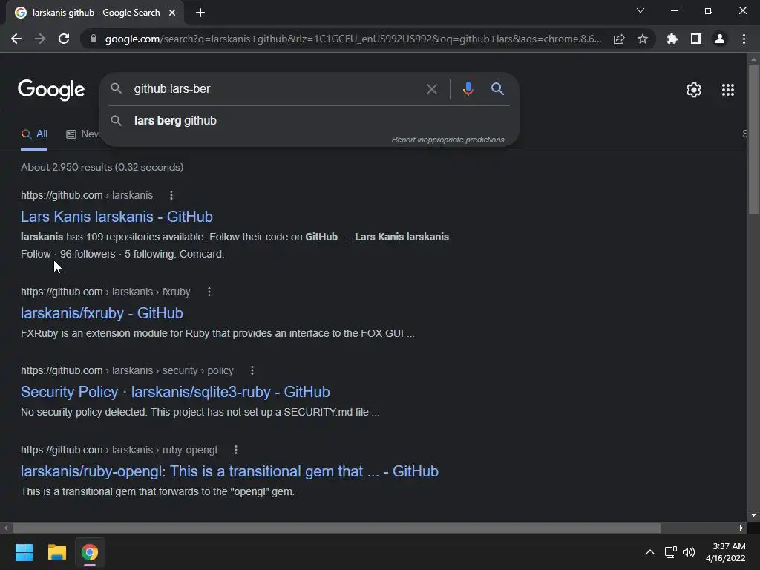This screenshot has width=760, height=570.
Task: Show hidden system tray icons
Action: click(650, 552)
